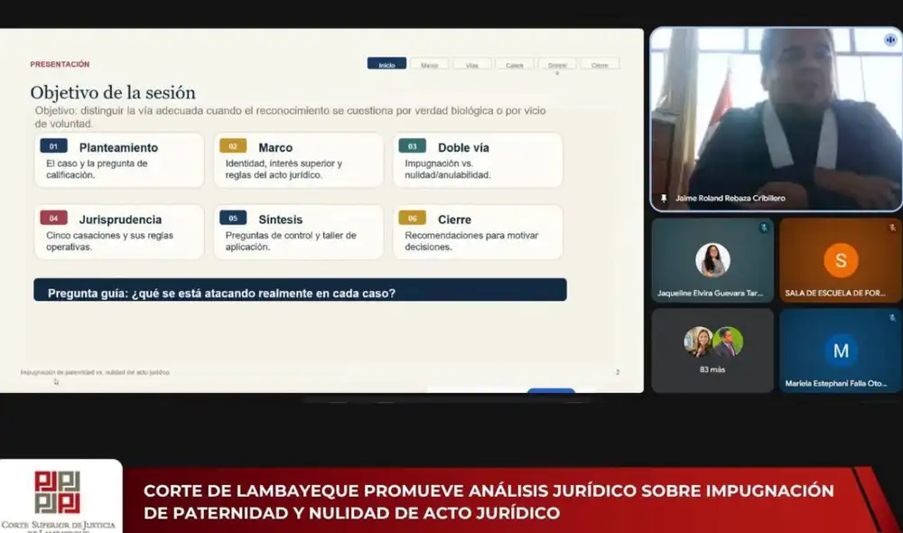
Task: Click the Cinco casaciones y sus reglas text
Action: 109,241
